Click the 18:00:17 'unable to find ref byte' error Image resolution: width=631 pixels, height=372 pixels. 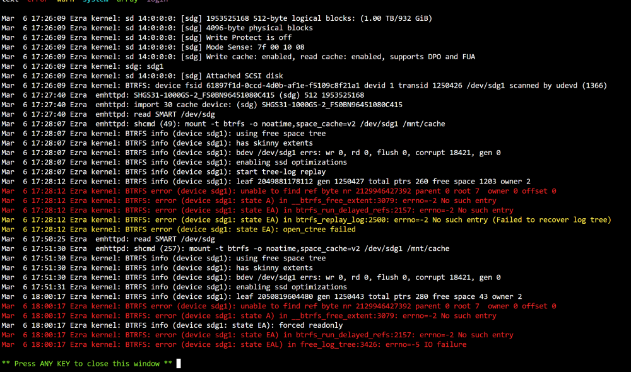click(279, 306)
